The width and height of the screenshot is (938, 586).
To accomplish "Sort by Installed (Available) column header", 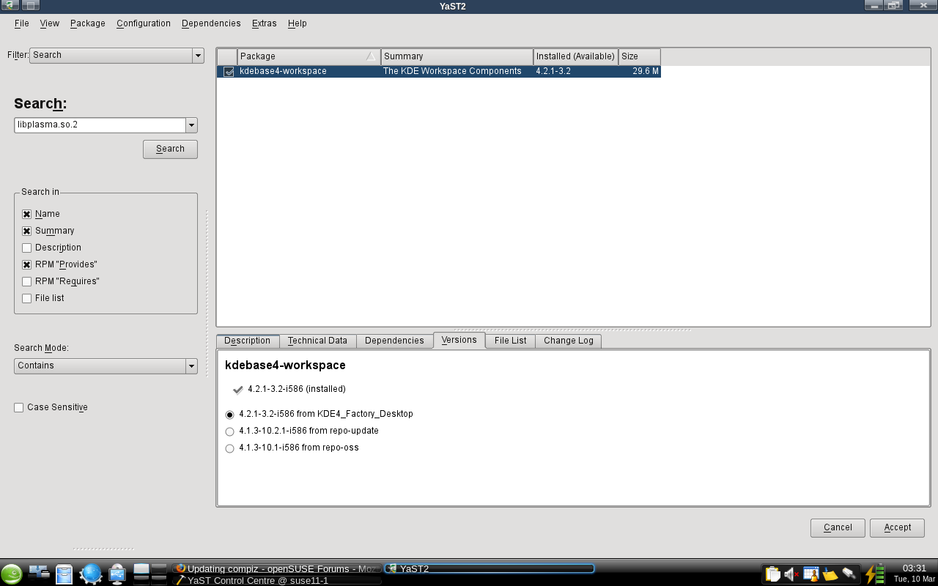I will pos(576,56).
